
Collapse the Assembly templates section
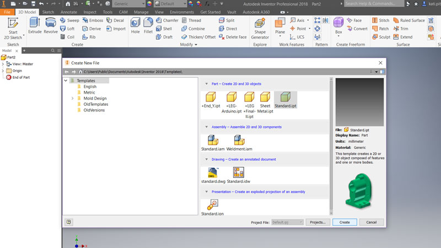click(x=206, y=127)
